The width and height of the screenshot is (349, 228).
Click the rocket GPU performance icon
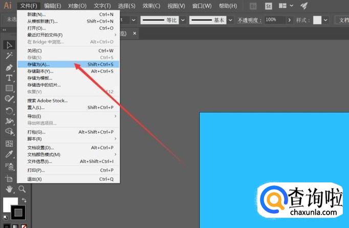tap(304, 6)
